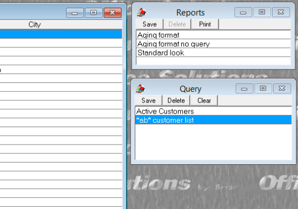Click the Query window title text
The height and width of the screenshot is (209, 298).
[190, 89]
